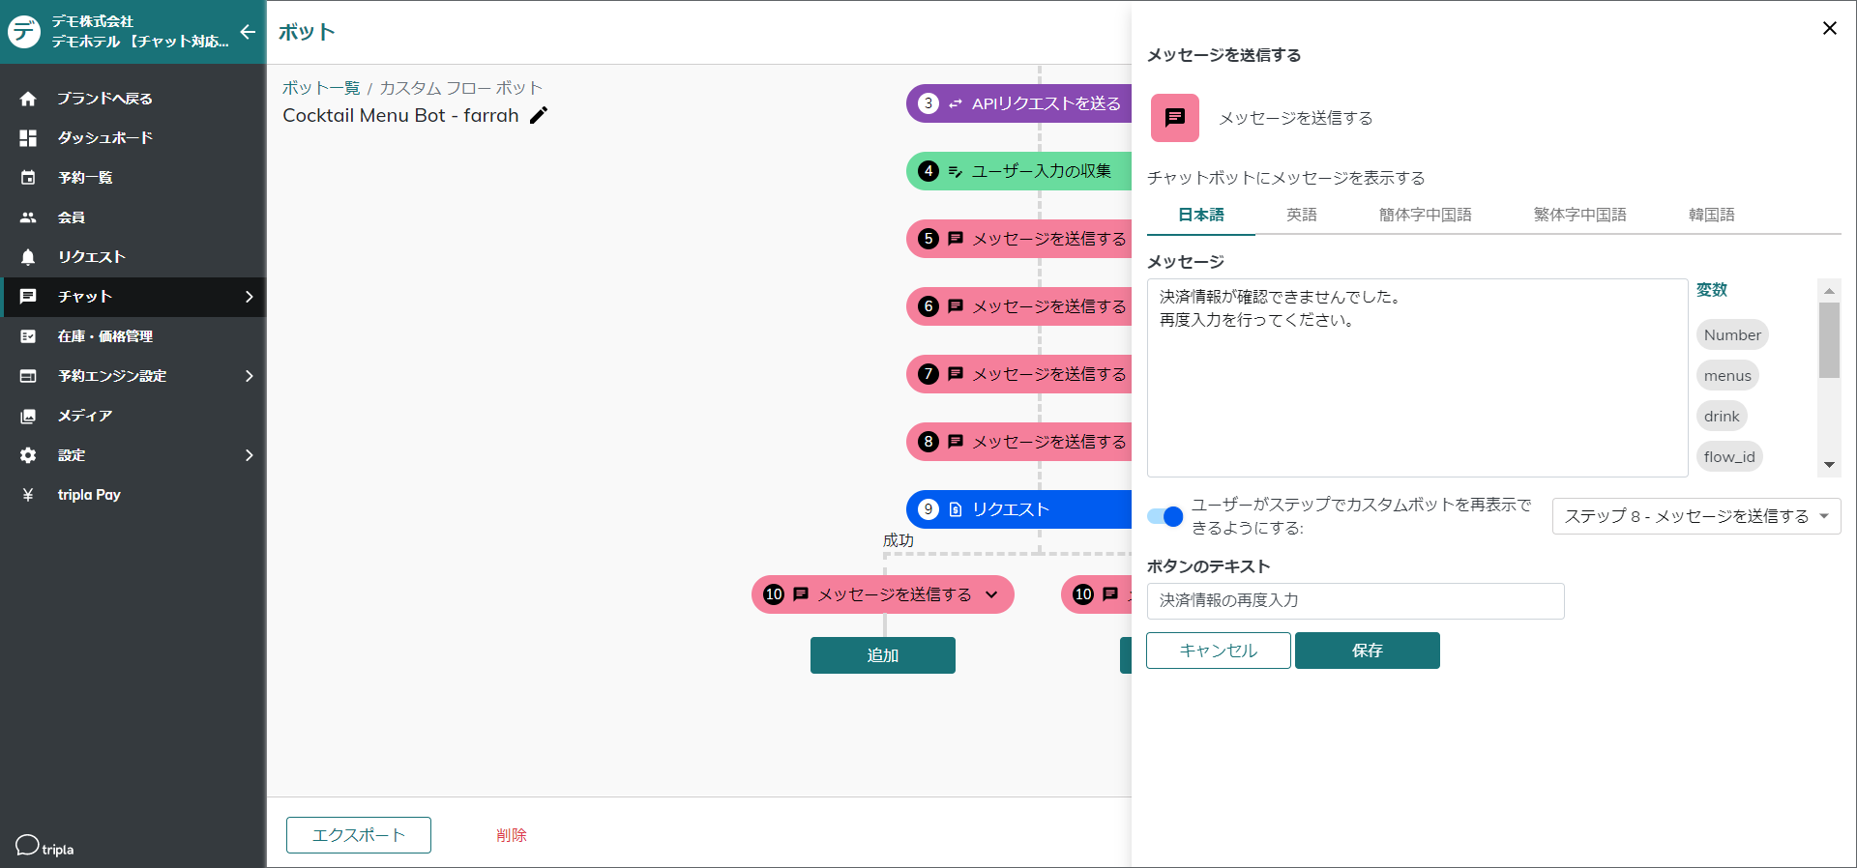Click the キャンセル button
1857x868 pixels.
point(1218,651)
